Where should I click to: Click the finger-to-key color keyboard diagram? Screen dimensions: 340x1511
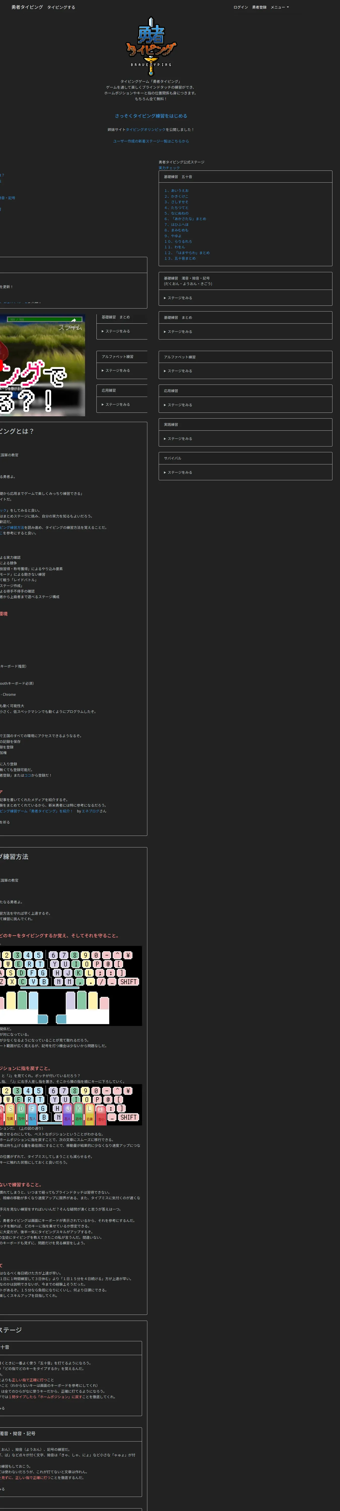(x=71, y=985)
